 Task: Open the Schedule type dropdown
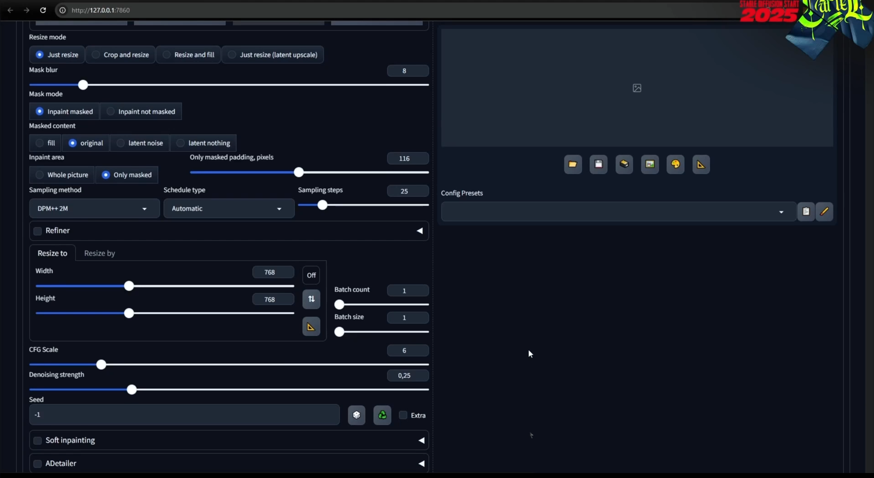coord(229,208)
